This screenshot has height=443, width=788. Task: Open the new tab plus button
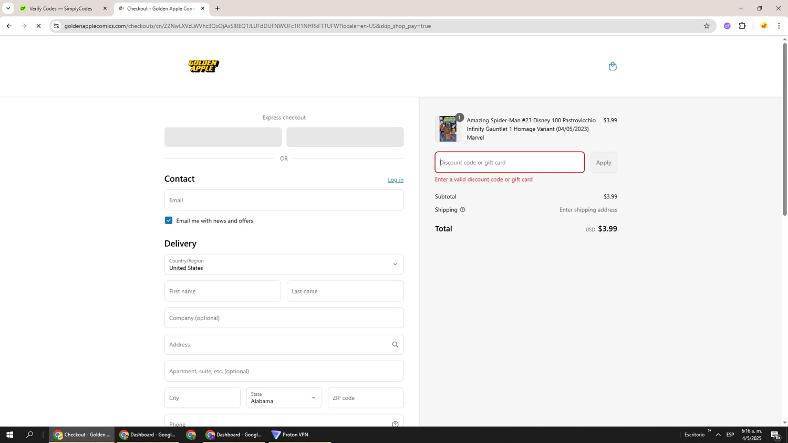coord(217,8)
